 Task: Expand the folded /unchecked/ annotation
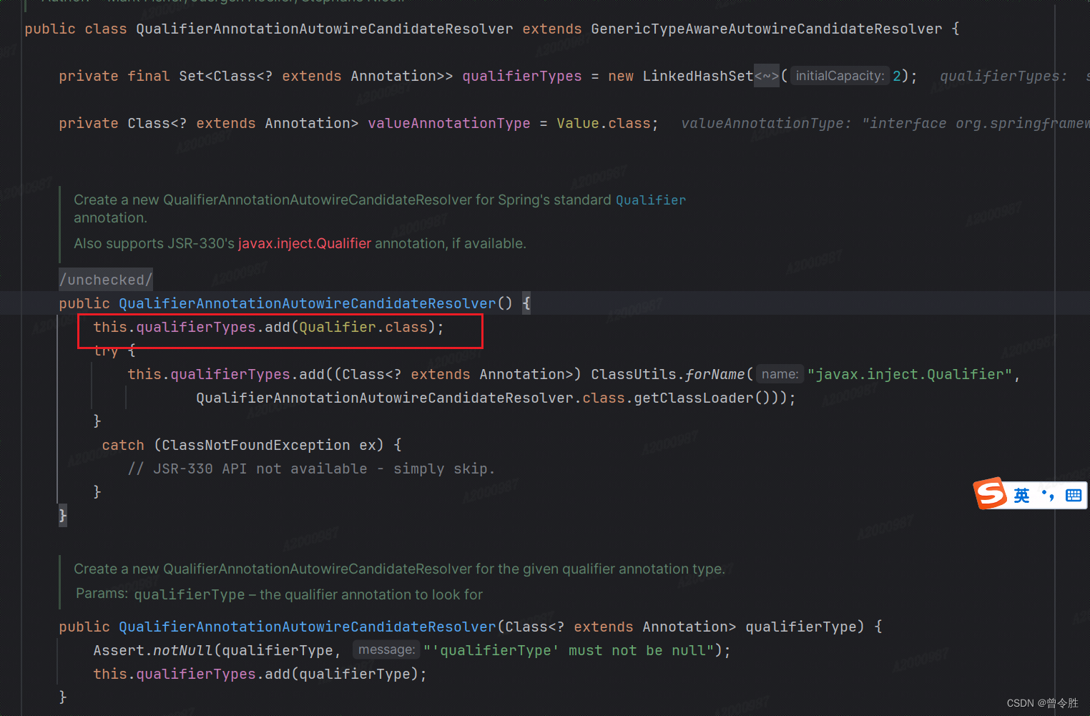pos(106,280)
